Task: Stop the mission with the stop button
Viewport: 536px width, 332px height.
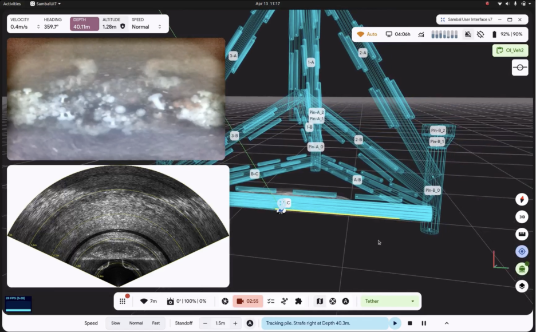Action: coord(410,323)
